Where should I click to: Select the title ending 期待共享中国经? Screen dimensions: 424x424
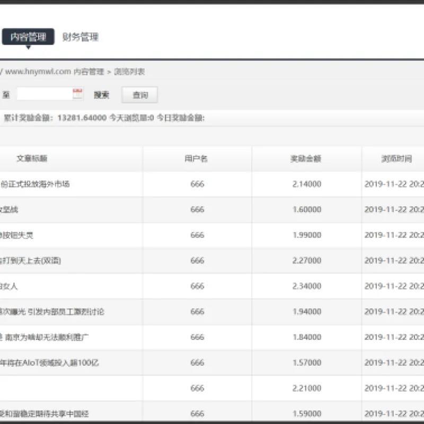(x=45, y=414)
